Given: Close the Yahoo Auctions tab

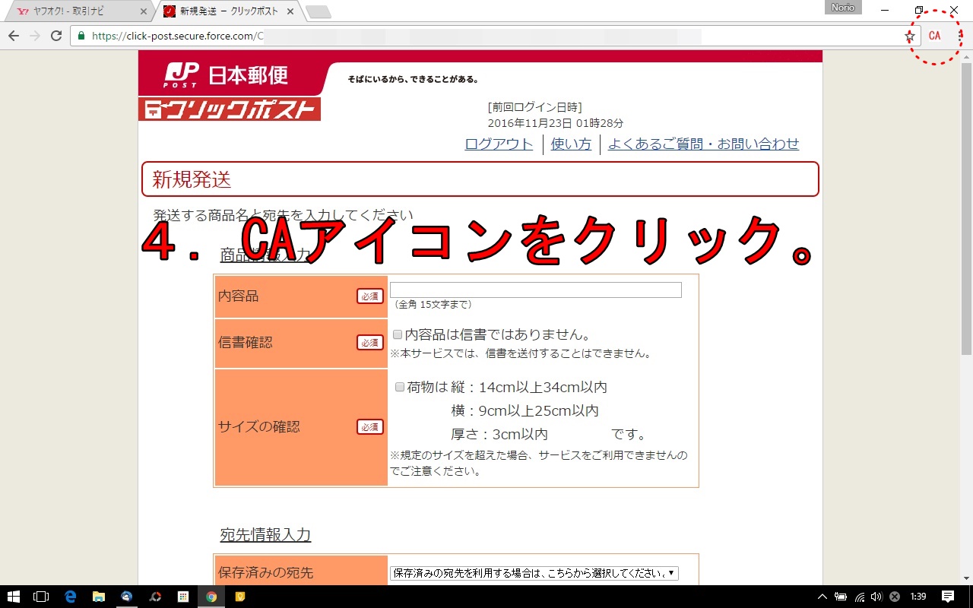Looking at the screenshot, I should point(144,11).
